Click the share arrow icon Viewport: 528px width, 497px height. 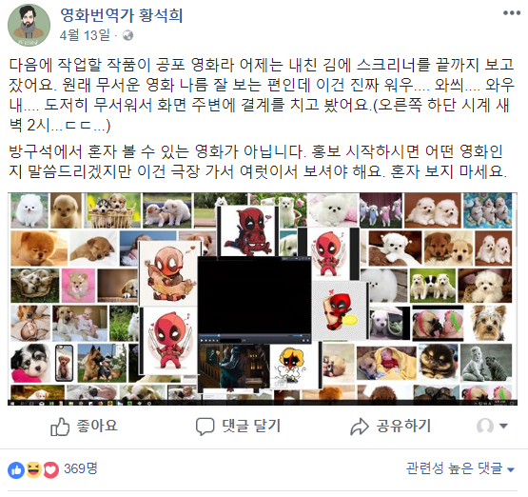click(x=360, y=427)
